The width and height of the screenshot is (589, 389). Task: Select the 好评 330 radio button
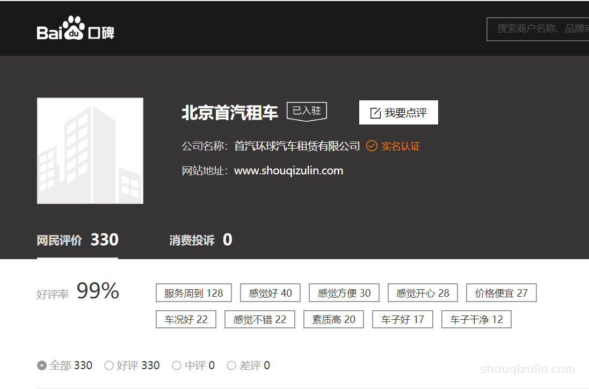(x=109, y=365)
